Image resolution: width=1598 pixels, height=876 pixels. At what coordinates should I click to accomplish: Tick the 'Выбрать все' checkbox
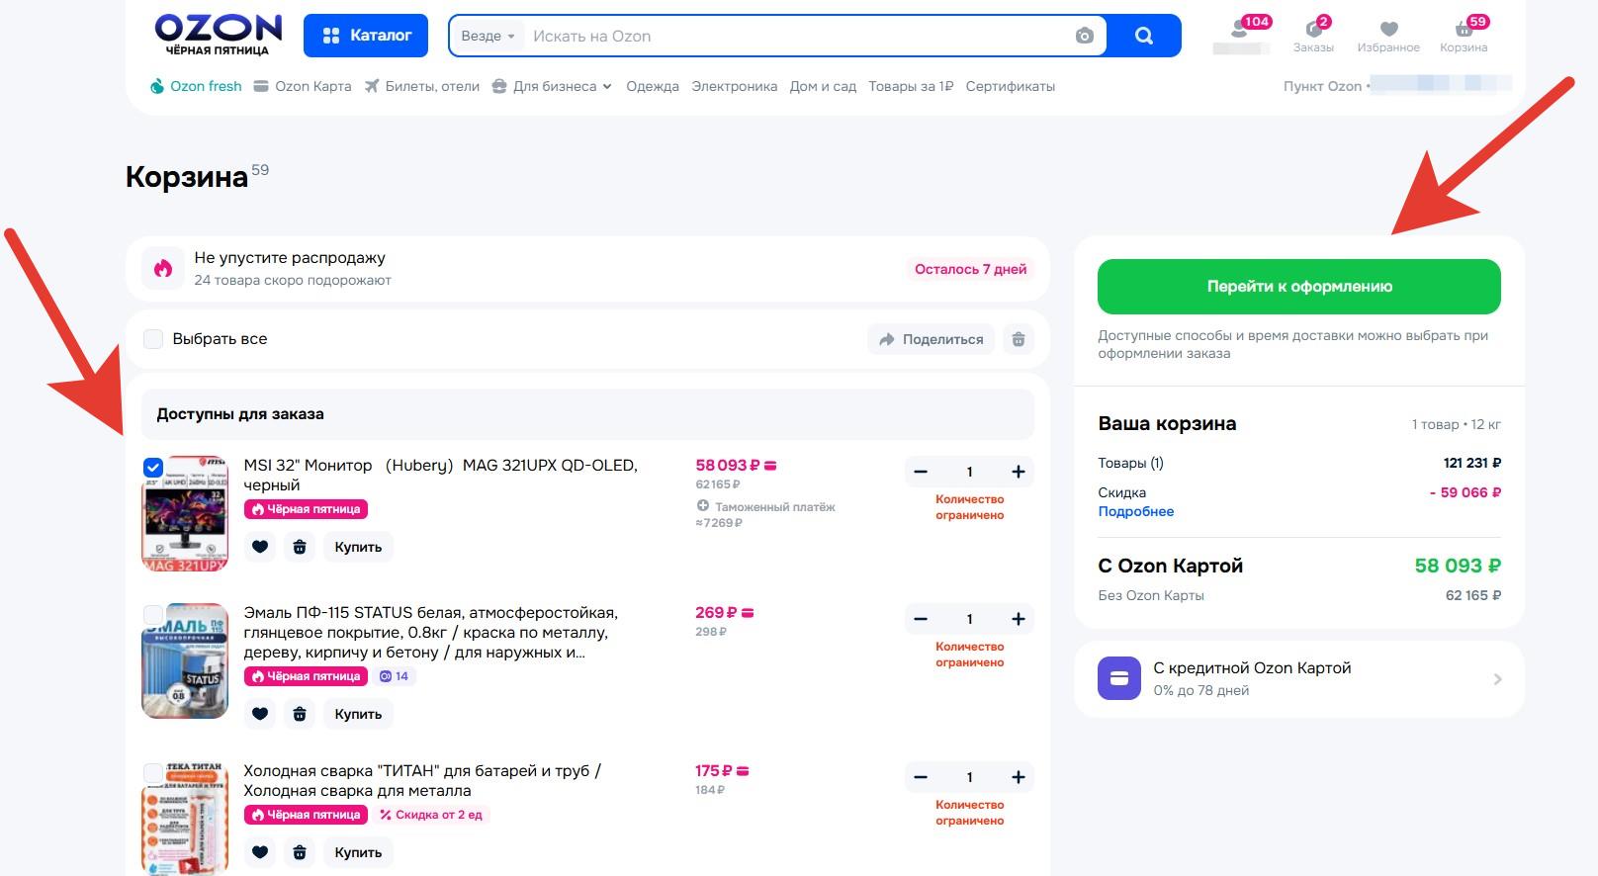tap(153, 339)
